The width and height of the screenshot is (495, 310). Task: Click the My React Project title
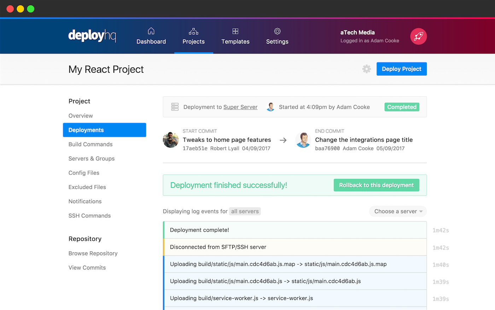tap(106, 69)
